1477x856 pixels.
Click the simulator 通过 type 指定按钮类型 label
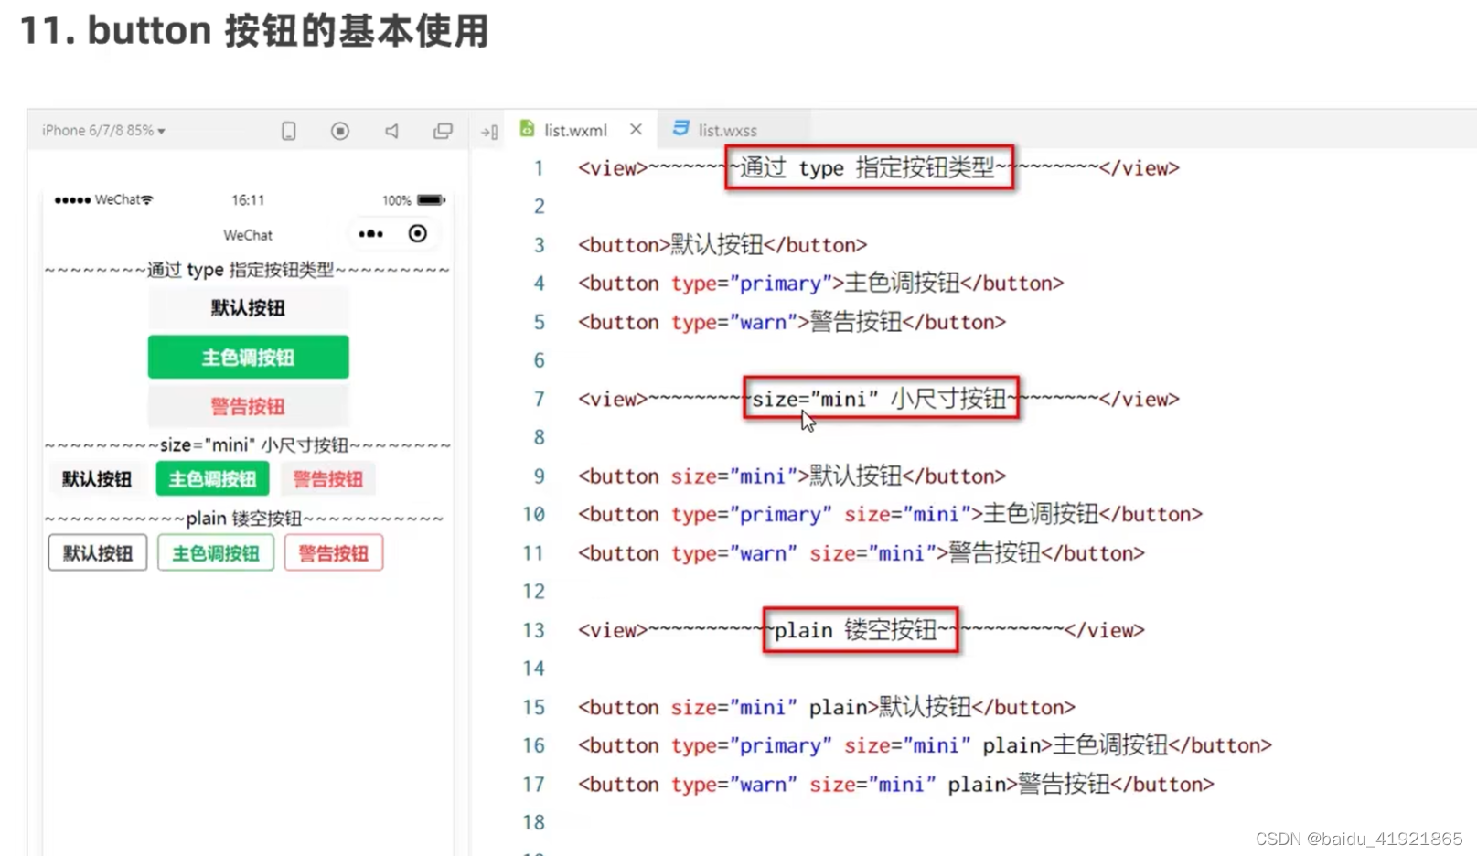coord(241,270)
